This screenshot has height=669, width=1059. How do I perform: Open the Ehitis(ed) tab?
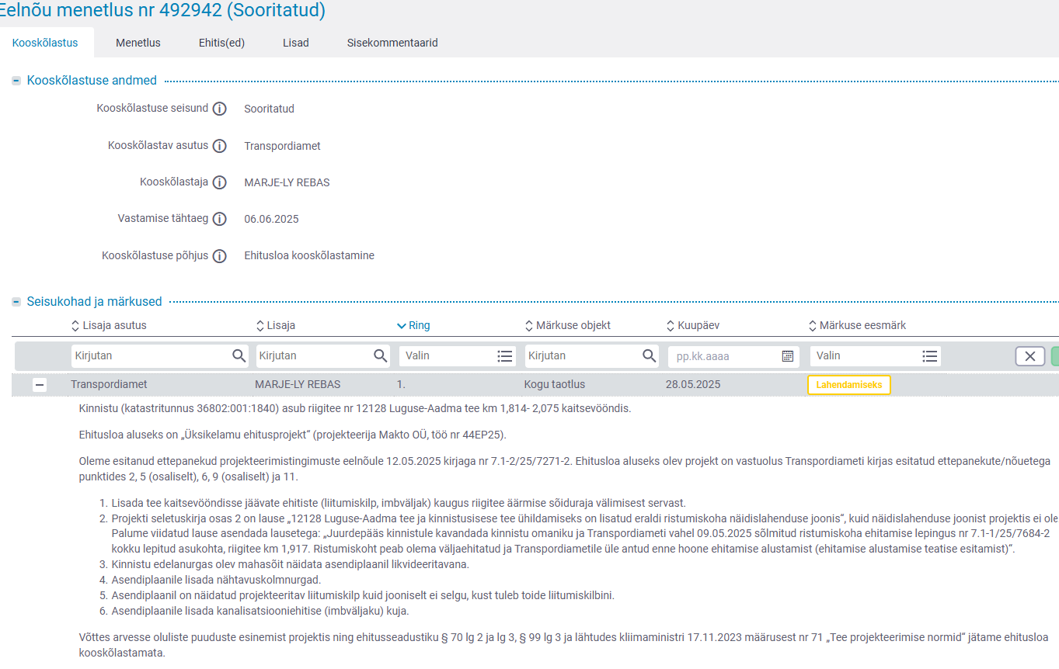click(221, 43)
